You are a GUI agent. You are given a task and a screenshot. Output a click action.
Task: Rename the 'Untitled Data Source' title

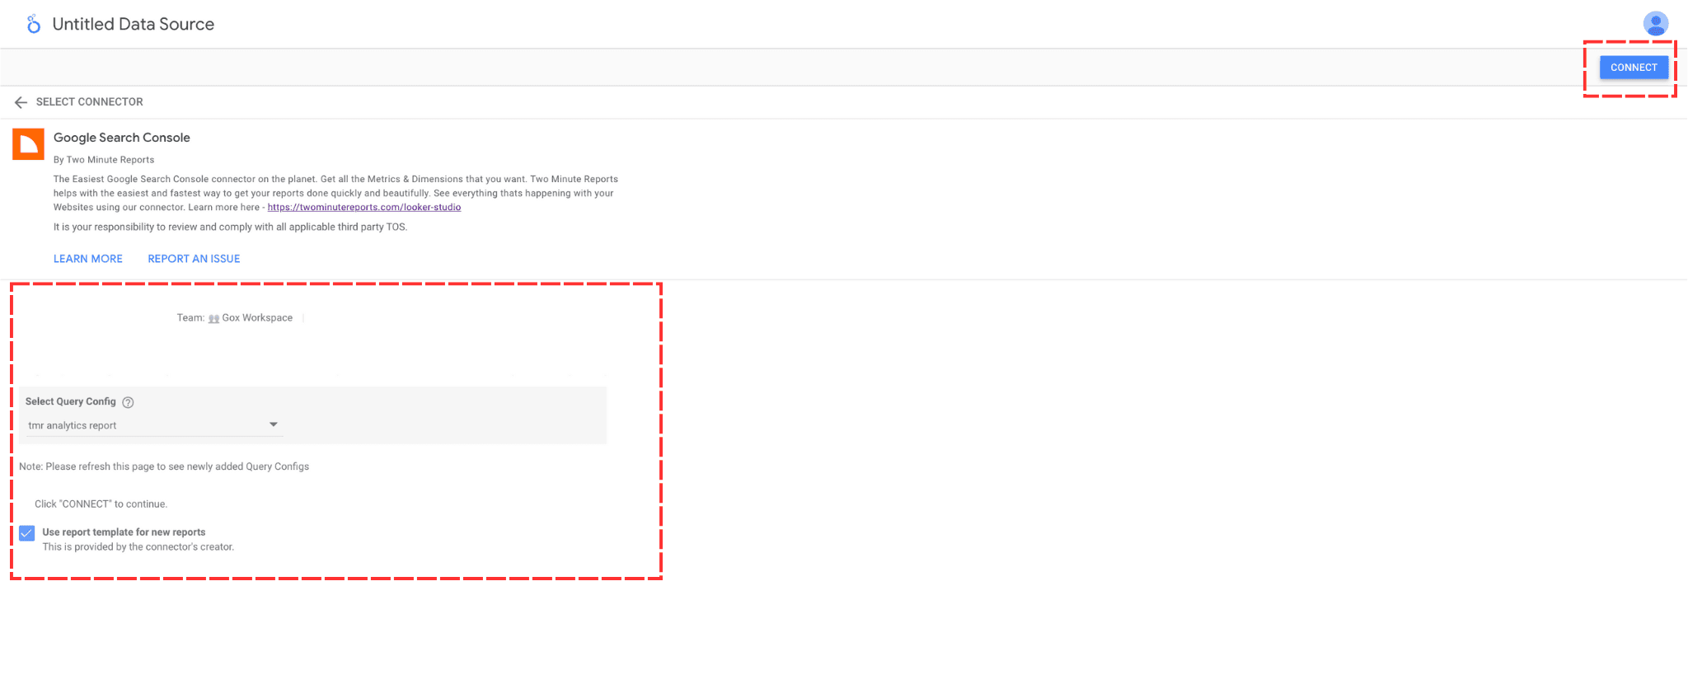(133, 25)
